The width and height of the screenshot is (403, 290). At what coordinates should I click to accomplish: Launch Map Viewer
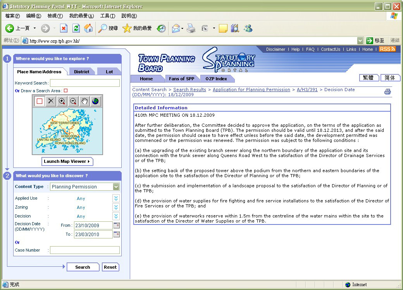pyautogui.click(x=67, y=161)
